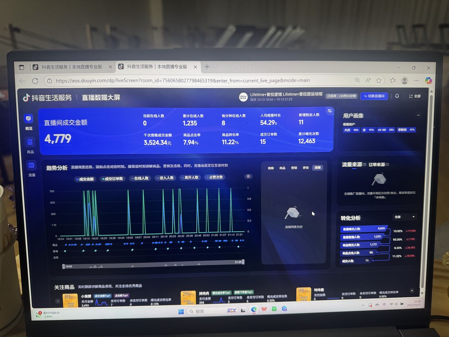Open Microsoft Edge in the taskbar
Image resolution: width=449 pixels, height=337 pixels.
254,309
